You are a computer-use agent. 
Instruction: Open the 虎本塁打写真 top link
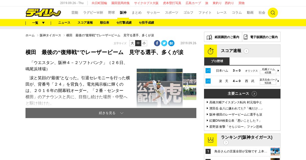point(172,3)
